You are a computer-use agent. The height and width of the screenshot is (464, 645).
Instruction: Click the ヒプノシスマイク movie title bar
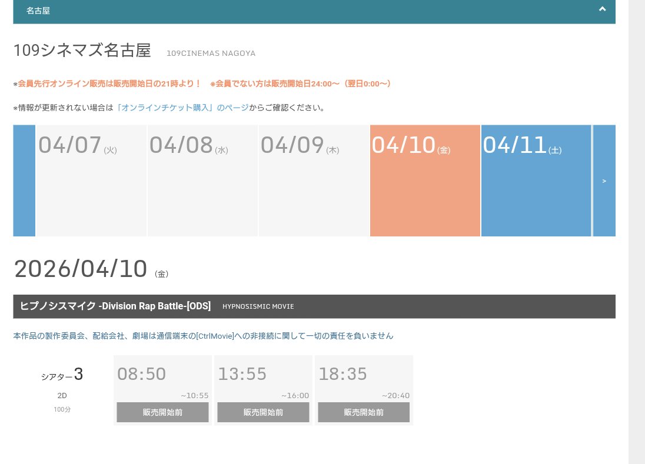(115, 306)
